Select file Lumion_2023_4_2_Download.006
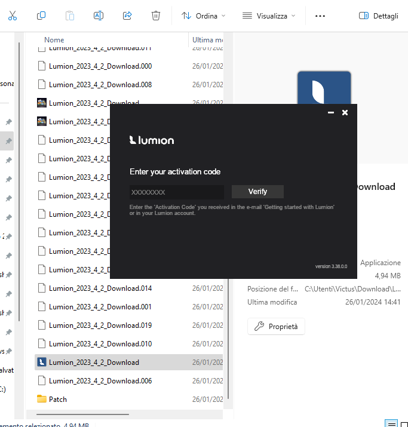 coord(100,381)
